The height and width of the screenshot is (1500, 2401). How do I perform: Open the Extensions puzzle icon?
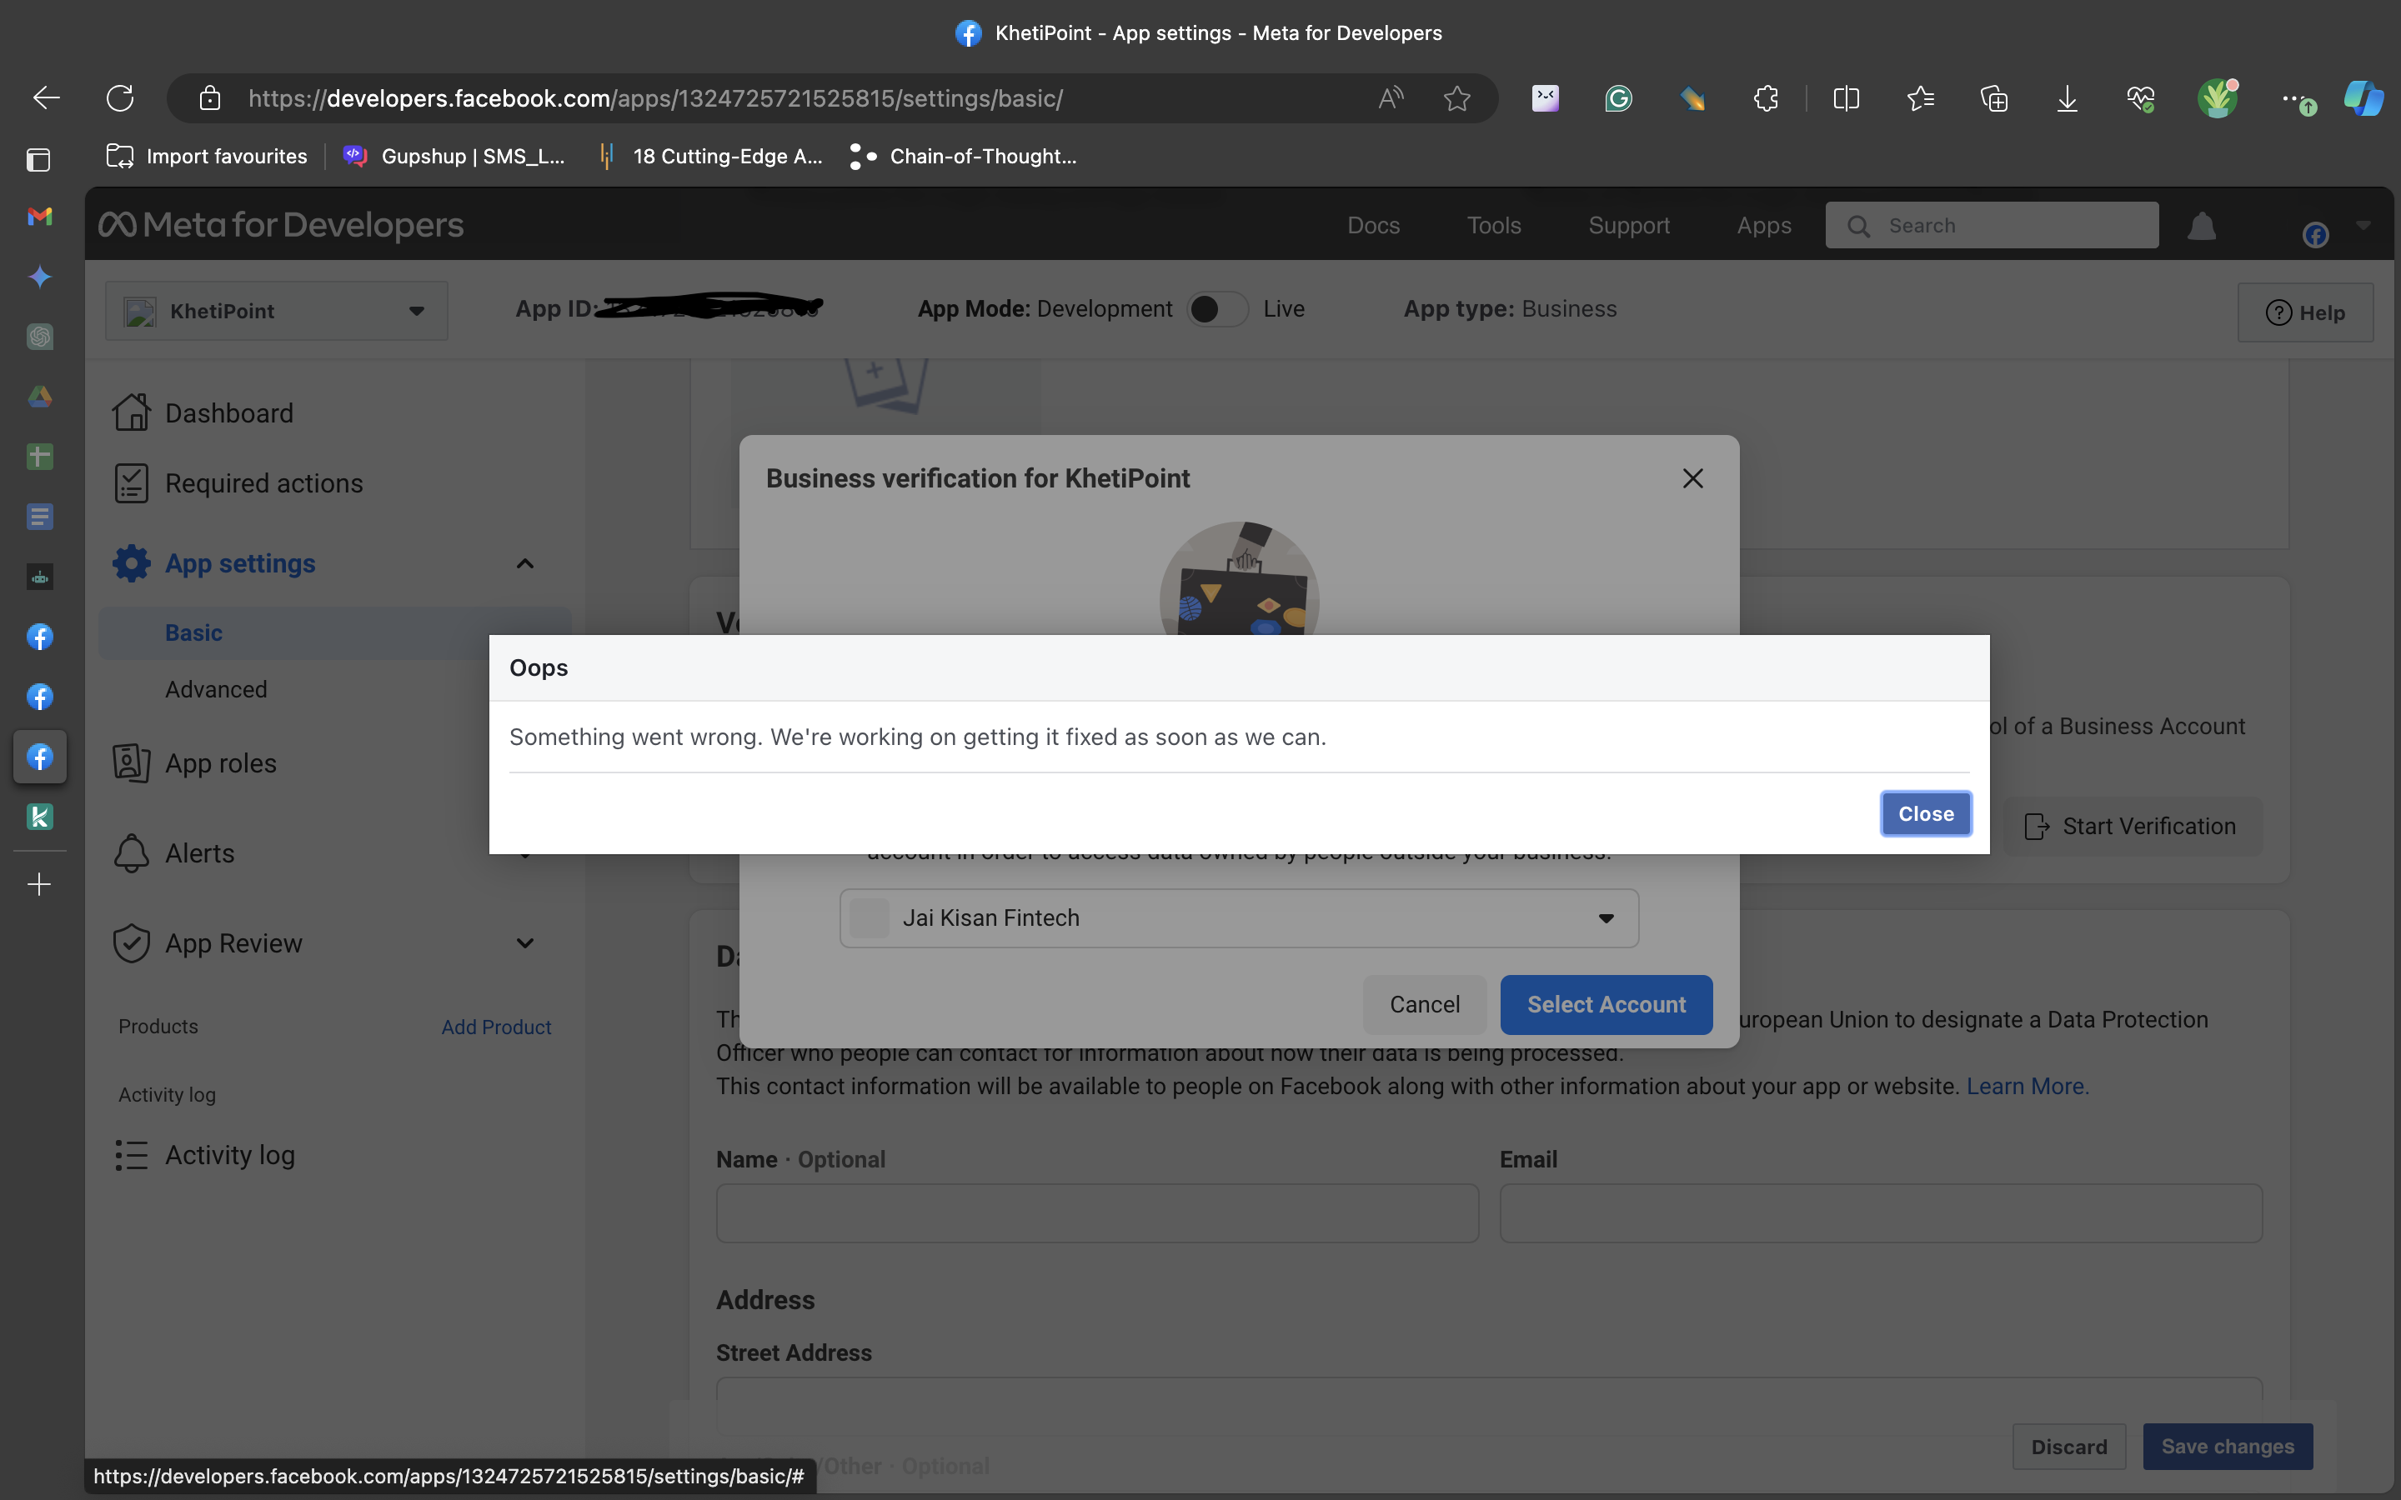point(1766,98)
